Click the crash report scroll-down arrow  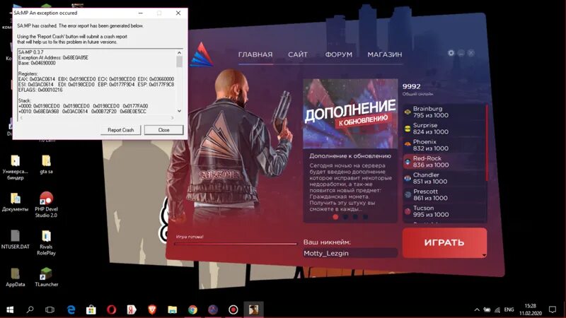179,111
